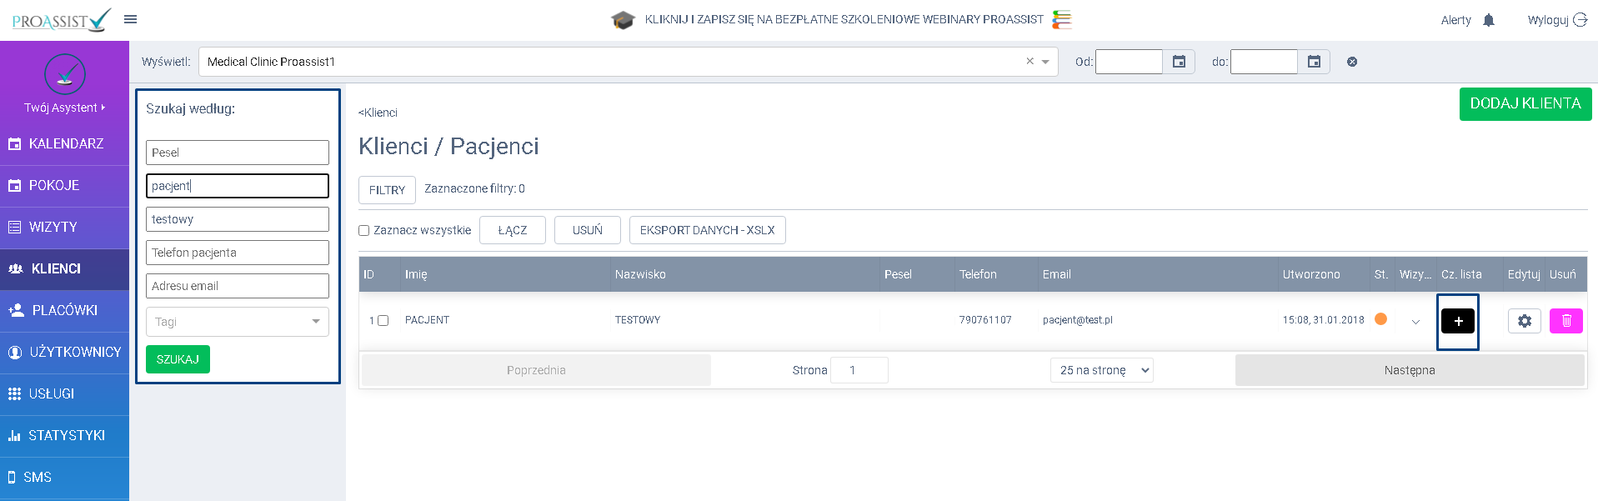Click the Wyloguj logout arrow icon
This screenshot has width=1598, height=501.
pyautogui.click(x=1580, y=19)
